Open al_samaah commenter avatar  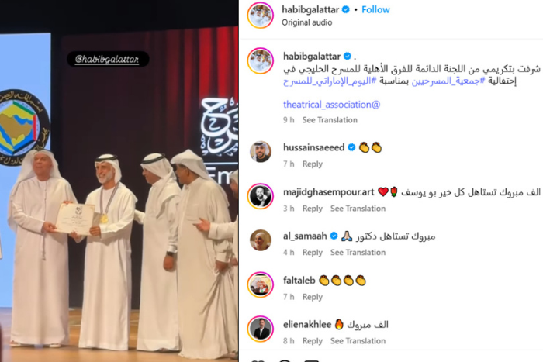click(x=261, y=240)
